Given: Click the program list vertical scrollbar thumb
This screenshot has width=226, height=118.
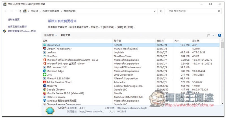Looking at the screenshot, I should [x=222, y=45].
